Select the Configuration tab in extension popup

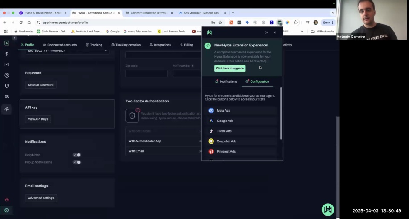pyautogui.click(x=257, y=81)
